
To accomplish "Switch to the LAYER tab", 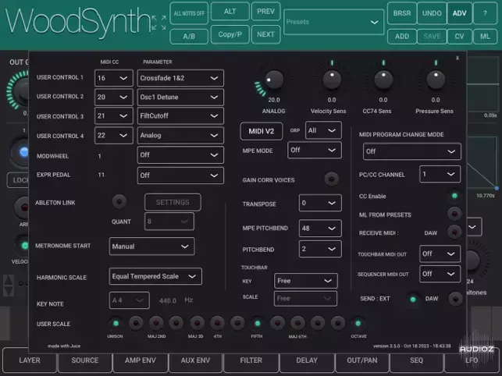I will pyautogui.click(x=30, y=360).
